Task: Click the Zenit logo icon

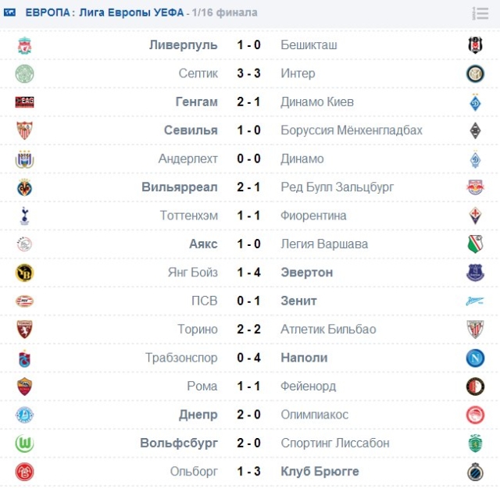Action: click(x=475, y=301)
